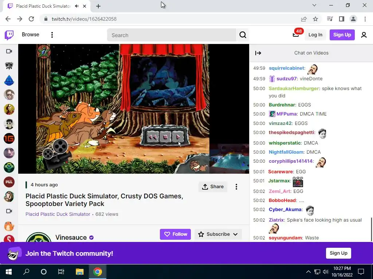The width and height of the screenshot is (373, 279).
Task: Share this page from address bar
Action: tap(304, 19)
